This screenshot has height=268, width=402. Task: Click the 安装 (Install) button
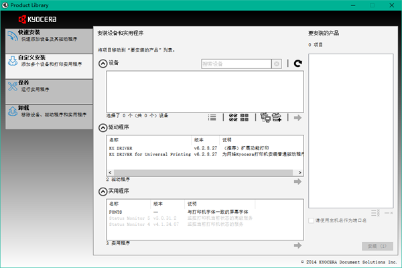click(x=377, y=246)
